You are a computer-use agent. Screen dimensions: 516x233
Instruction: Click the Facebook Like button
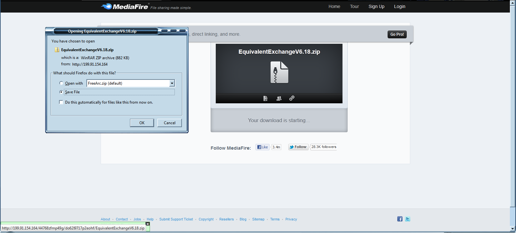[x=263, y=147]
